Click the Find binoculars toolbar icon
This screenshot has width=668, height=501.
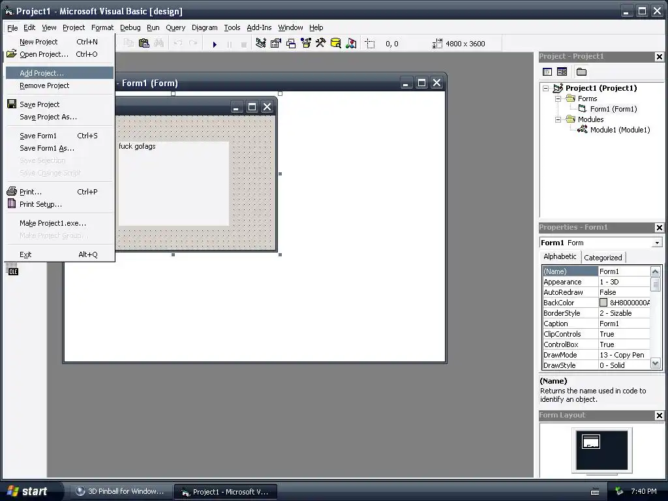pyautogui.click(x=159, y=44)
